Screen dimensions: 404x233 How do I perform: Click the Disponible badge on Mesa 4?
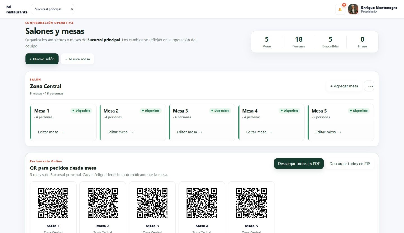pyautogui.click(x=289, y=111)
